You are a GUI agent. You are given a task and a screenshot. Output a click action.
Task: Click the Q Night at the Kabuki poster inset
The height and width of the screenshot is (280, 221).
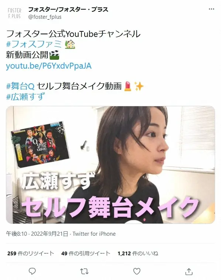[40, 144]
